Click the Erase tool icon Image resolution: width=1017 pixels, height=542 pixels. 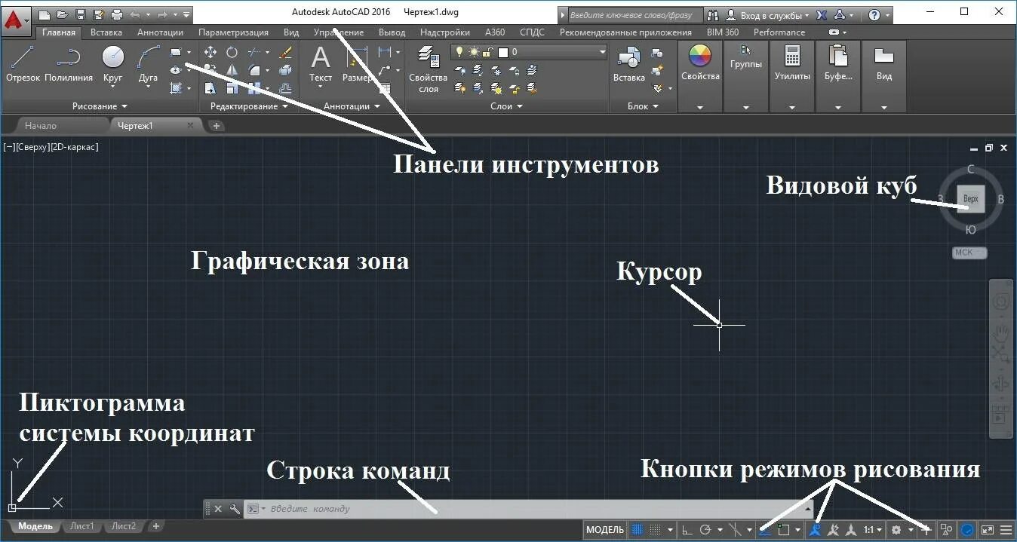pos(285,52)
